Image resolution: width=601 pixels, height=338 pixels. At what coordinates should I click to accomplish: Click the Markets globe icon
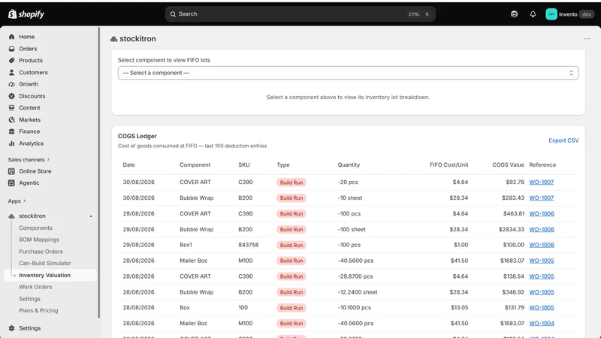(x=11, y=119)
